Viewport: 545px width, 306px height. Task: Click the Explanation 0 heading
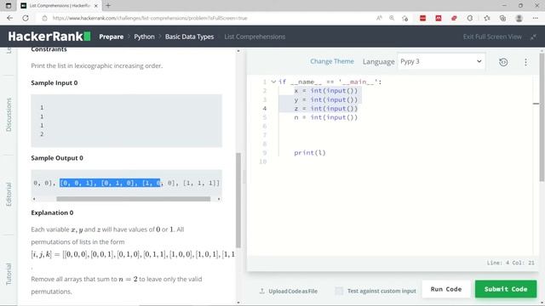tap(52, 212)
